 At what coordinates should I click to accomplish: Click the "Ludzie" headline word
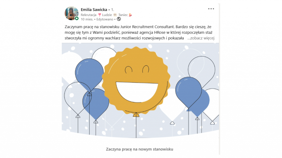click(x=107, y=15)
